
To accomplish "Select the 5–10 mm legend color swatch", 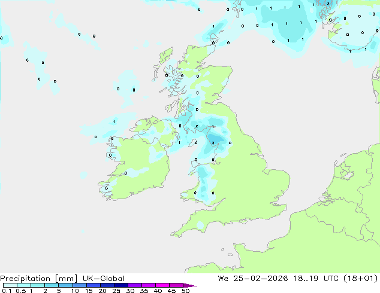I will (66, 285).
